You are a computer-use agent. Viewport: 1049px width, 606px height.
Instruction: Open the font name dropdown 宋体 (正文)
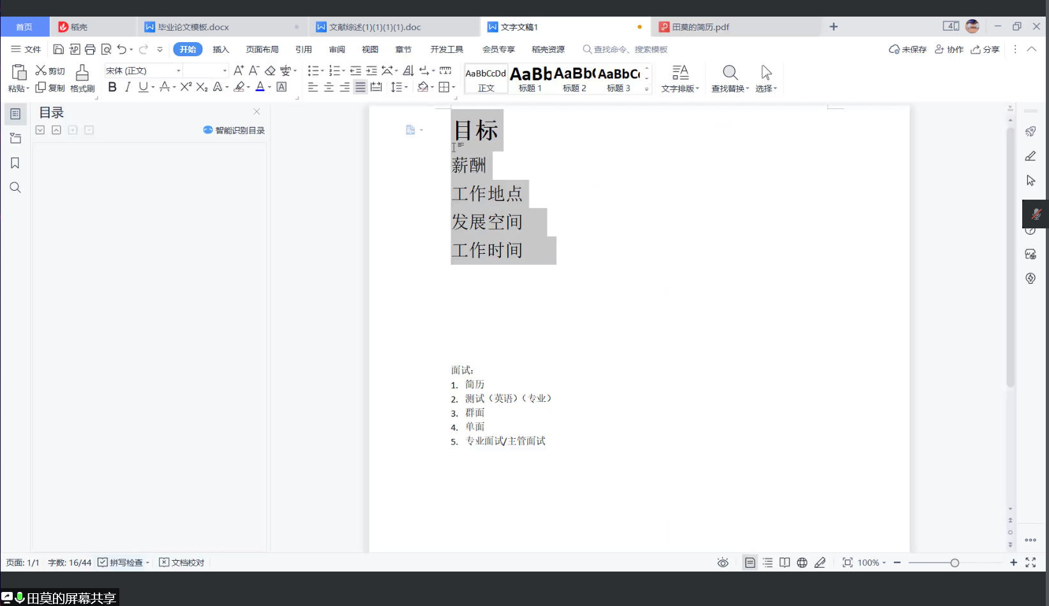coord(179,71)
